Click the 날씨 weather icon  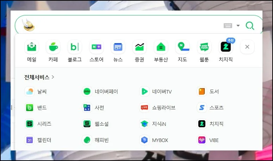coord(30,91)
